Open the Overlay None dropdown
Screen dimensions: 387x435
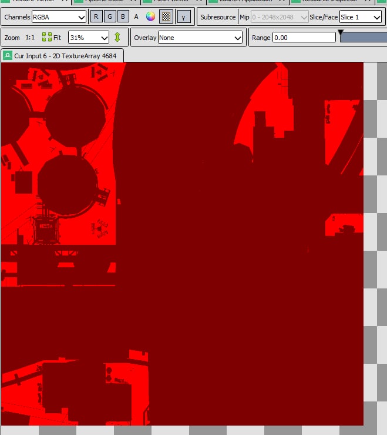tap(200, 38)
